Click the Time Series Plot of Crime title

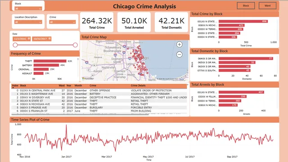point(30,120)
